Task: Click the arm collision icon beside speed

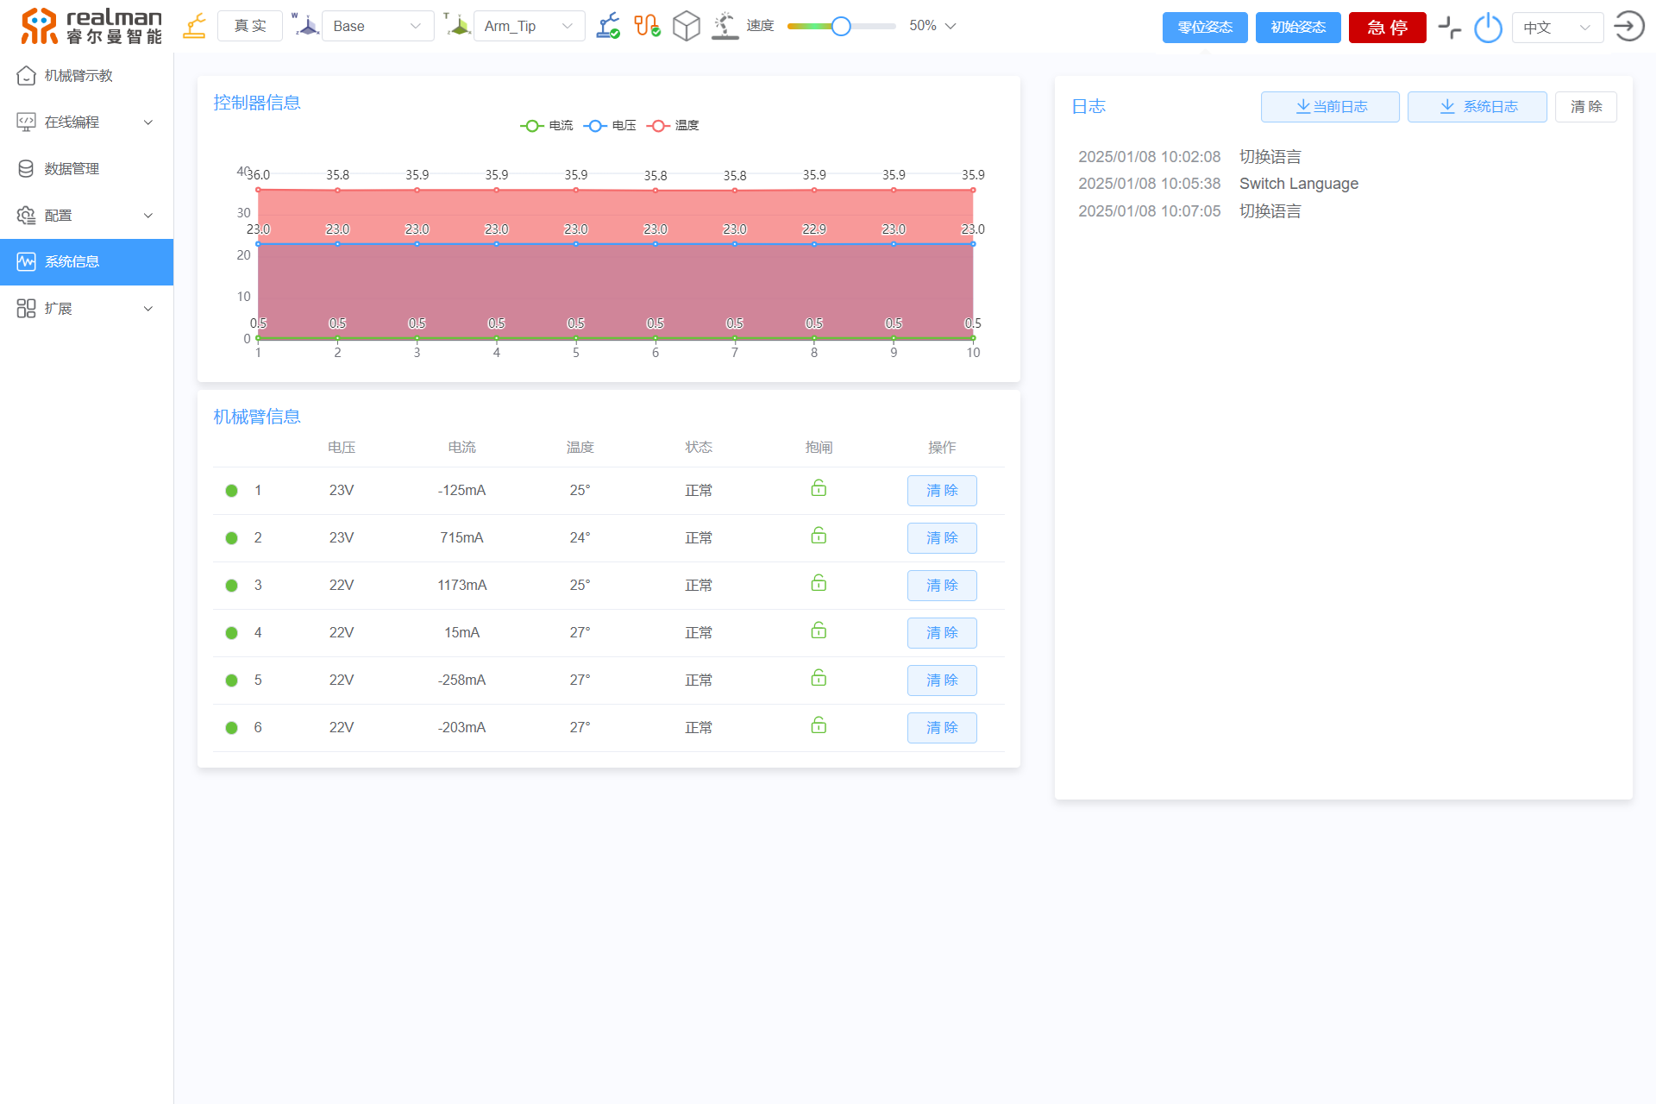Action: point(725,26)
